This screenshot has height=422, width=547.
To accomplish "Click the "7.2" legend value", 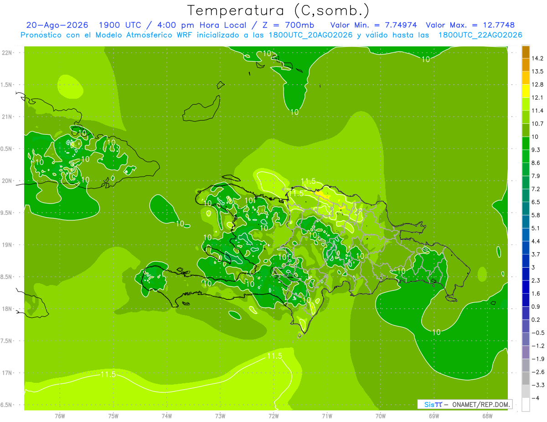I will (x=536, y=189).
